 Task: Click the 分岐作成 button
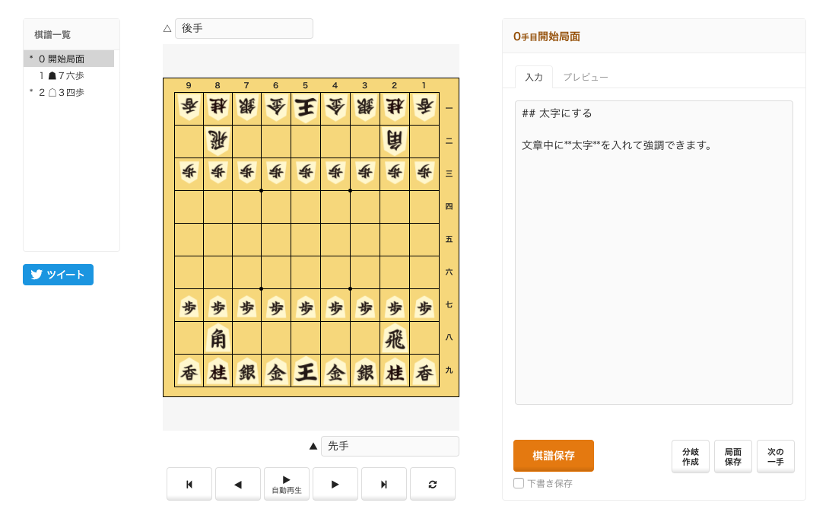click(691, 457)
